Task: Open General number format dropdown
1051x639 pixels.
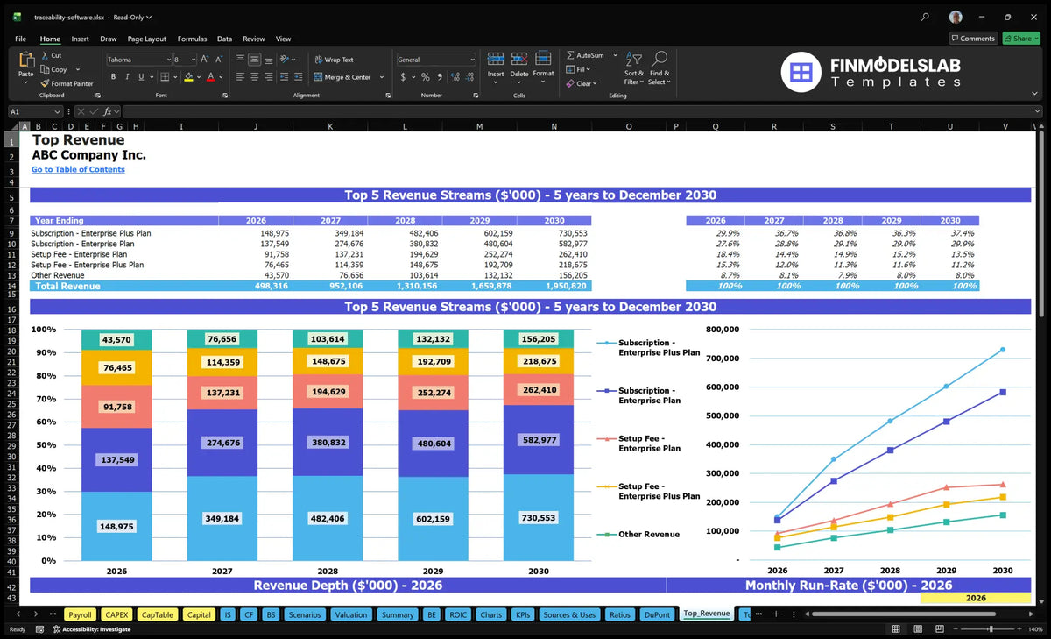Action: coord(472,60)
